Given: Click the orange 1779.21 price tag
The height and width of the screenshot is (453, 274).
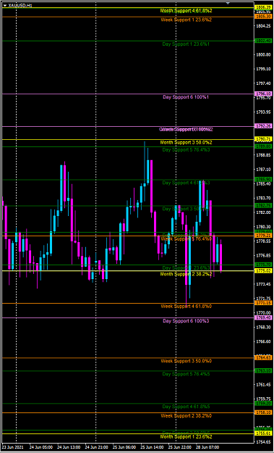Looking at the screenshot, I should 264,236.
